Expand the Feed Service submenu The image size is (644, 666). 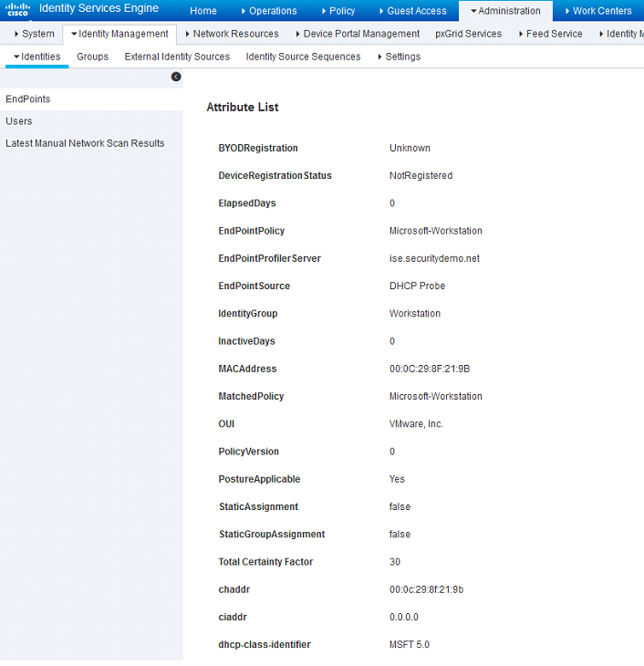[551, 34]
